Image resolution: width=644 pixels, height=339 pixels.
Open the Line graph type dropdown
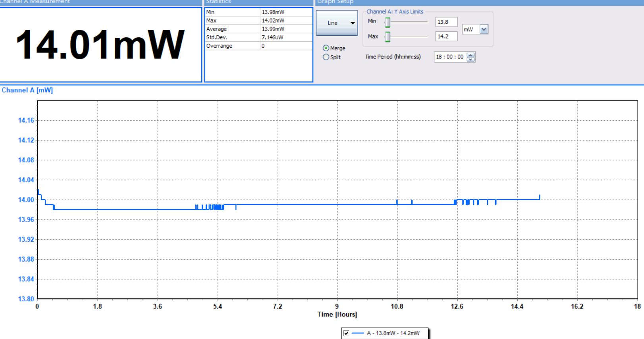(x=337, y=23)
